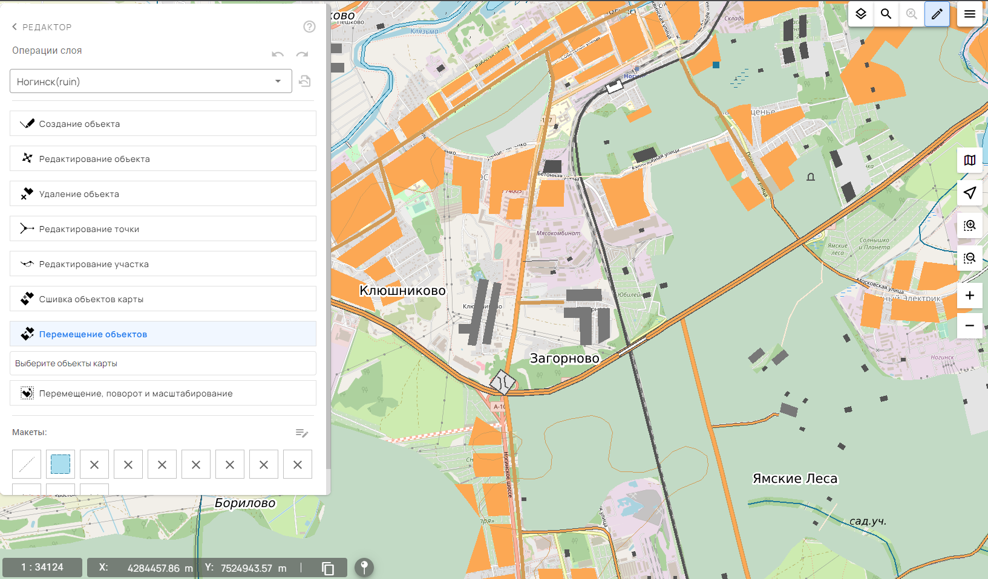Image resolution: width=988 pixels, height=579 pixels.
Task: Go back via the РЕДАКТОР chevron
Action: click(x=15, y=27)
